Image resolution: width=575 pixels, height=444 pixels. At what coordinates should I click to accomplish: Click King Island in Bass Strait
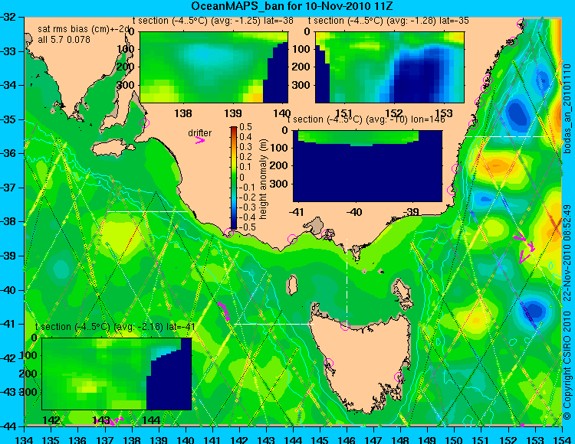point(292,286)
